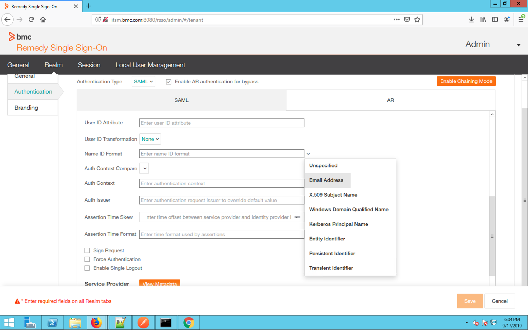Expand the Admin account dropdown
Image resolution: width=528 pixels, height=330 pixels.
coord(519,45)
